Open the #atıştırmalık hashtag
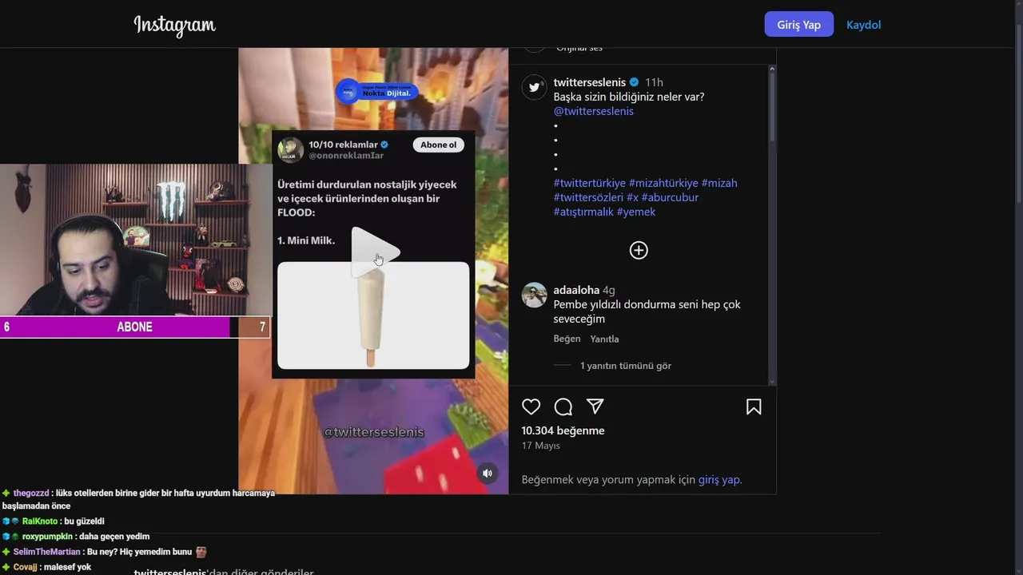Image resolution: width=1023 pixels, height=575 pixels. (583, 212)
